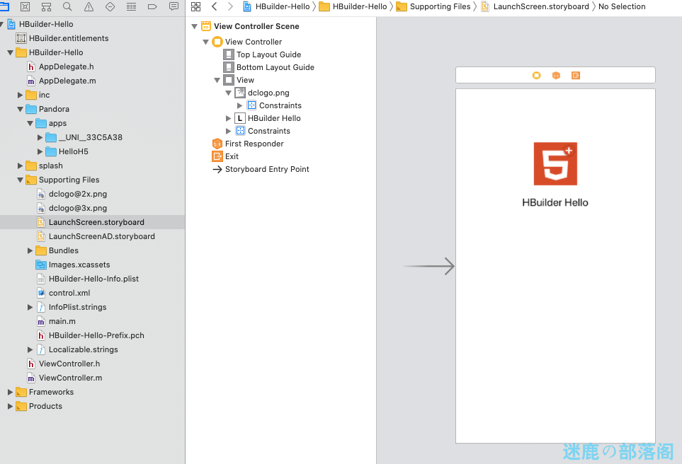Open the breakpoint navigator icon
Image resolution: width=682 pixels, height=464 pixels.
(152, 6)
